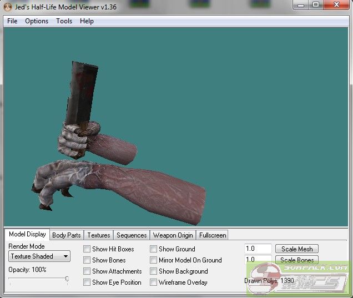Switch to the Sequences tab
The image size is (353, 298).
click(132, 235)
